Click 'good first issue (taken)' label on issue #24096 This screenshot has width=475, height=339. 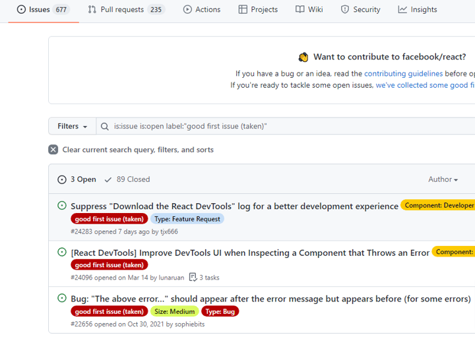point(110,264)
